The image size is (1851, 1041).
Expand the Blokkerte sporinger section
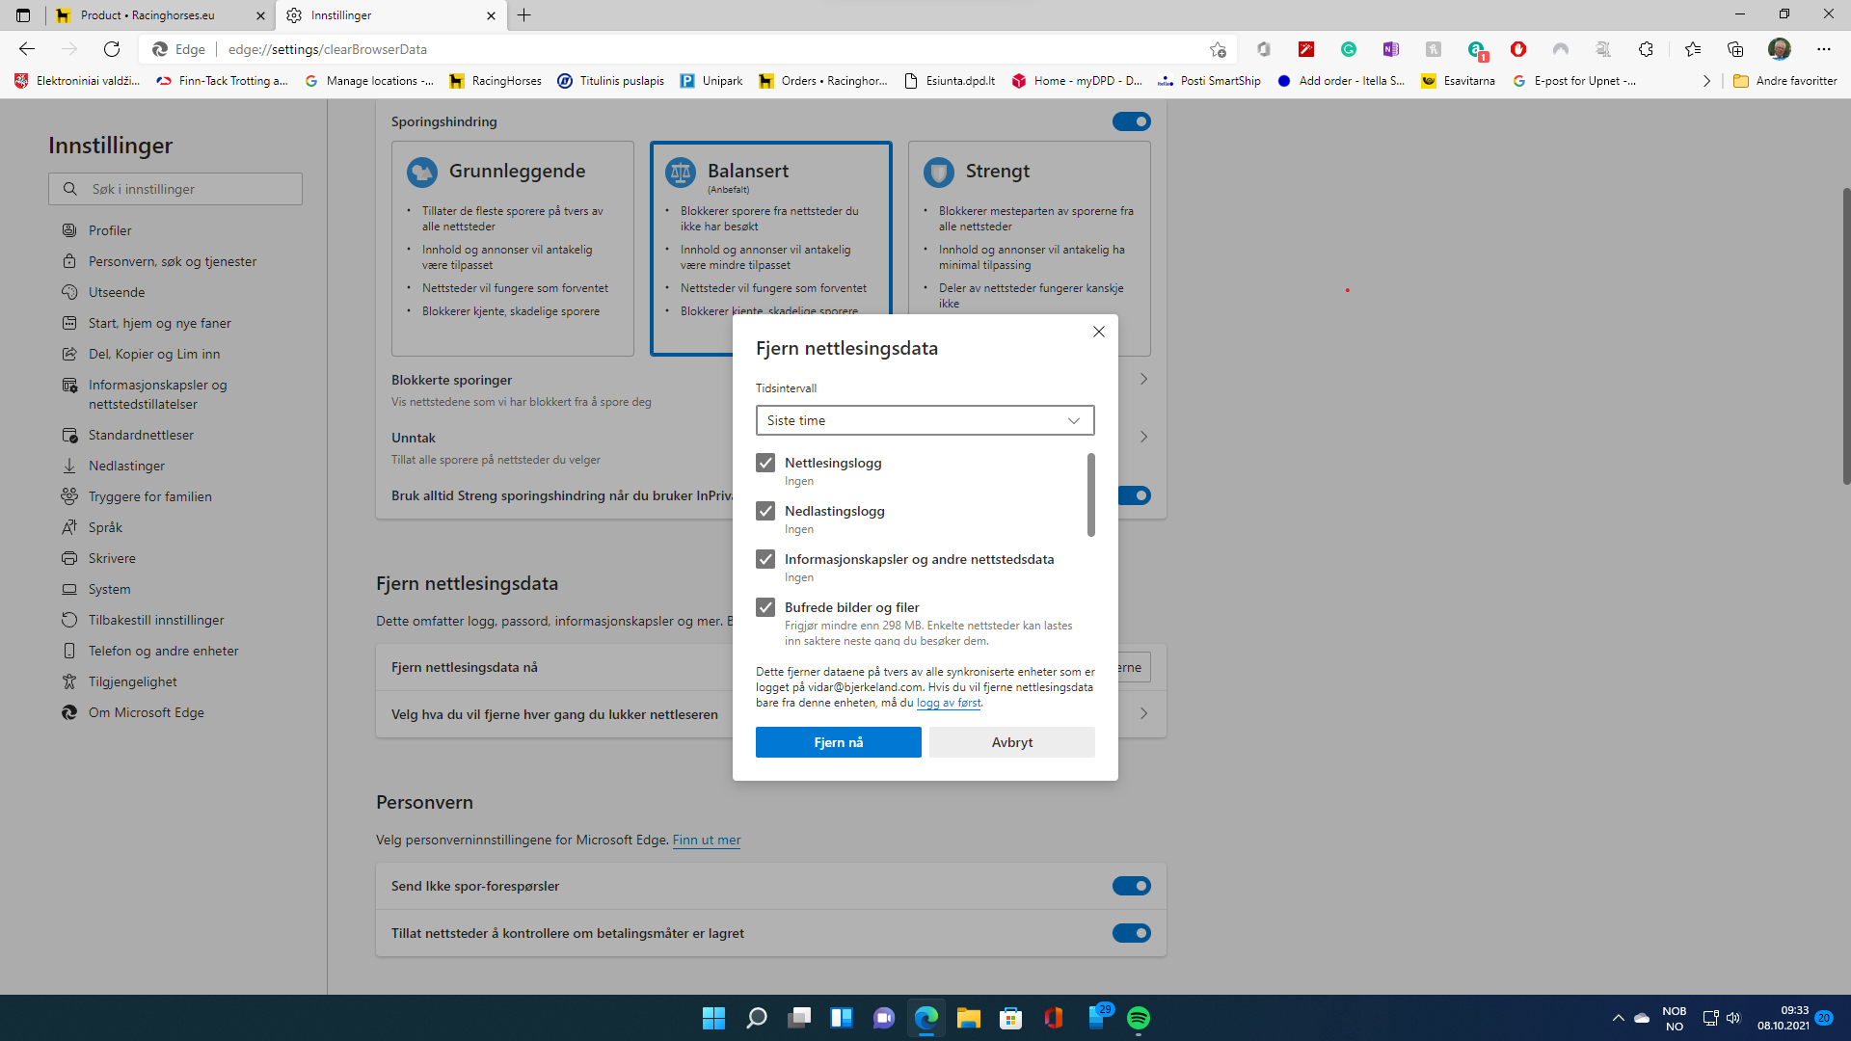point(1143,379)
